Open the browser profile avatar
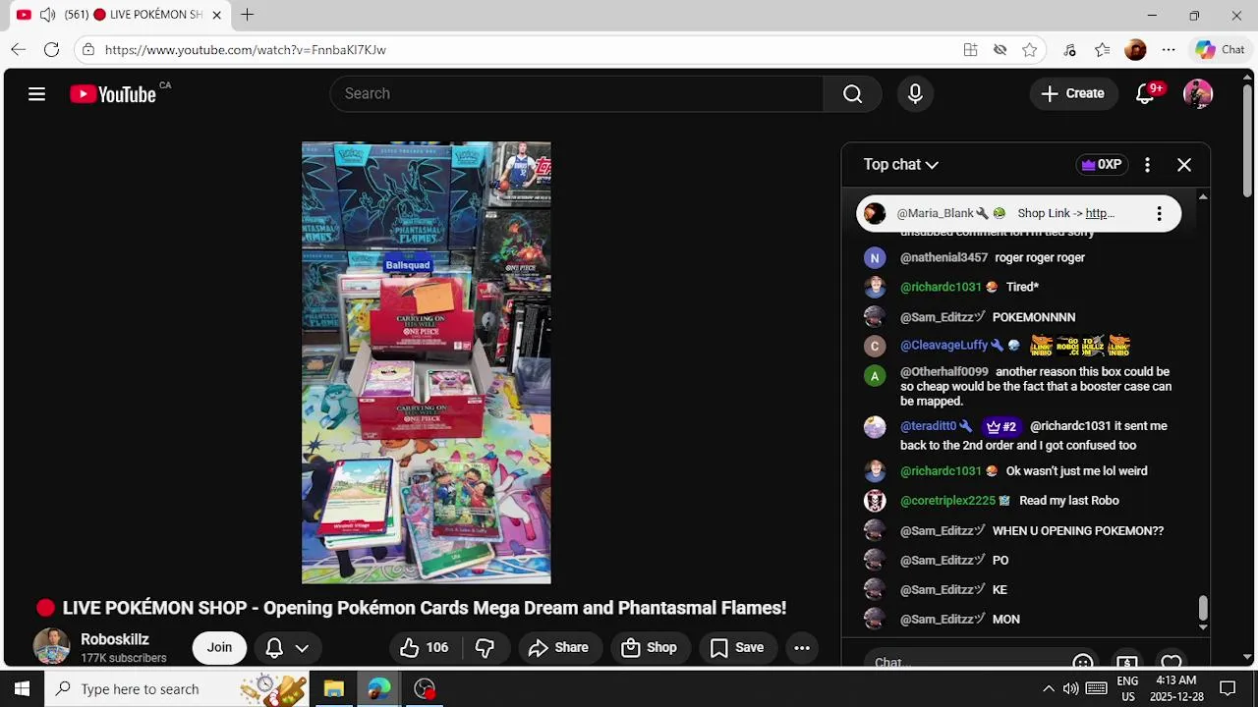1258x707 pixels. 1135,49
